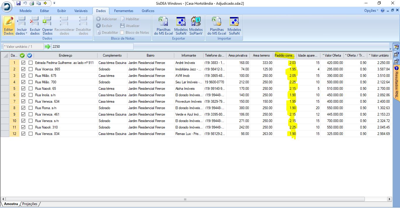Click the horizontal scrollbar right arrow
This screenshot has height=208, width=400.
pos(389,199)
